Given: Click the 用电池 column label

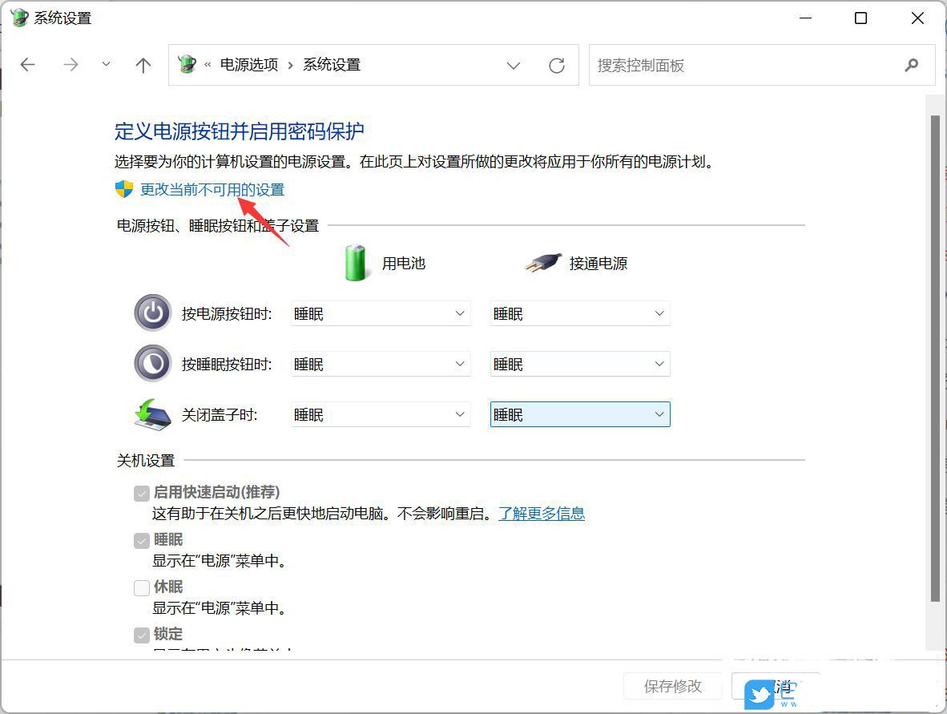Looking at the screenshot, I should pos(404,264).
